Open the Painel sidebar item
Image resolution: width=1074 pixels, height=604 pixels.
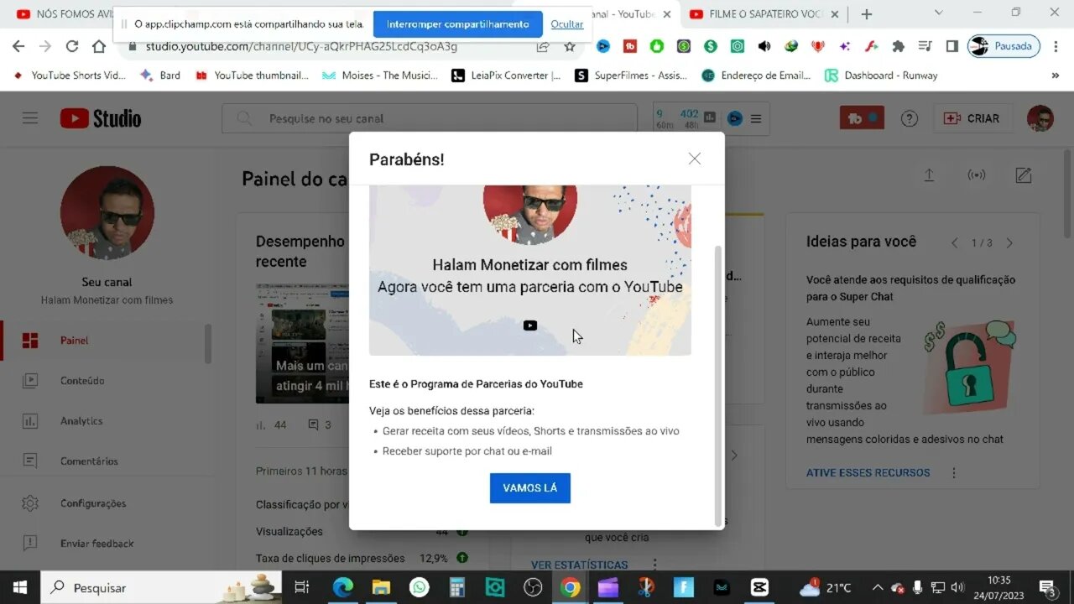pyautogui.click(x=104, y=341)
